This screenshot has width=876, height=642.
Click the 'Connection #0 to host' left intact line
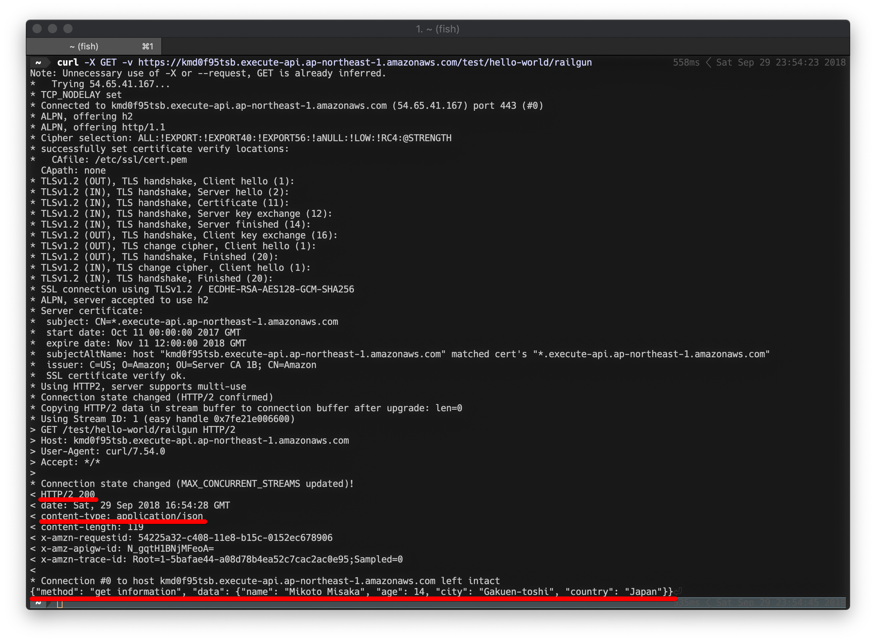[x=265, y=581]
